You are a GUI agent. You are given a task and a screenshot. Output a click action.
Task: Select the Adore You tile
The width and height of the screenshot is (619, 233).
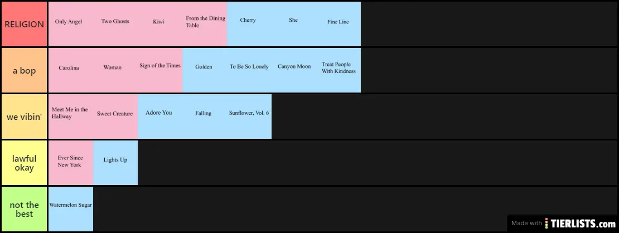pos(160,116)
